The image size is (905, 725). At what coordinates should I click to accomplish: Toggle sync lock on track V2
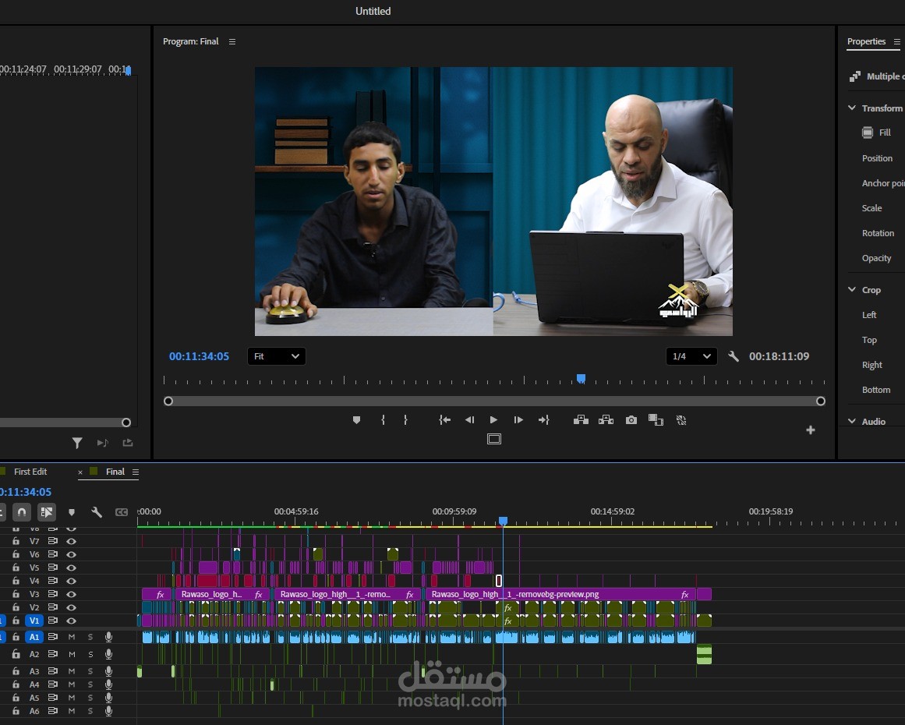point(52,607)
